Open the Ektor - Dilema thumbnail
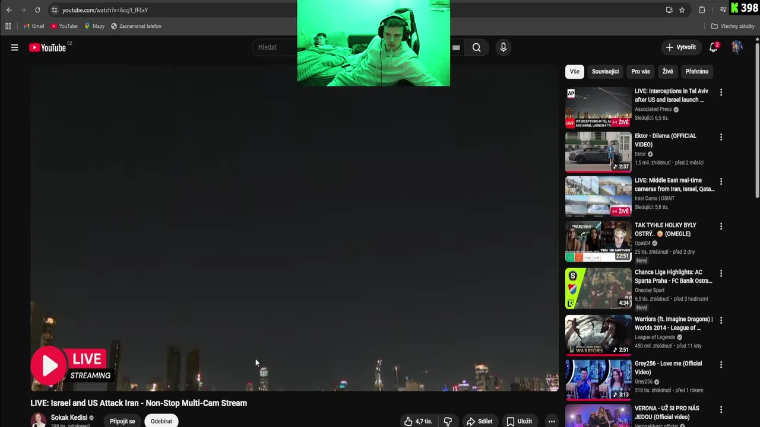Viewport: 760px width, 427px height. coord(598,152)
